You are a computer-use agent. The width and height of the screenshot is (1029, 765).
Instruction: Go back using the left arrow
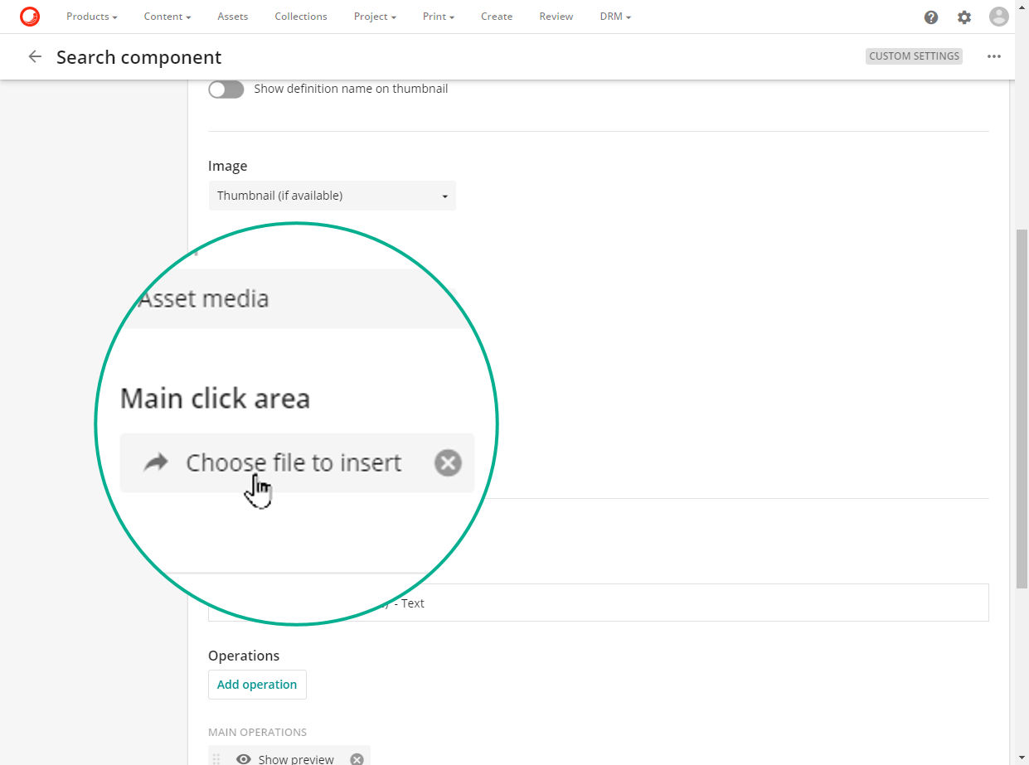point(35,57)
